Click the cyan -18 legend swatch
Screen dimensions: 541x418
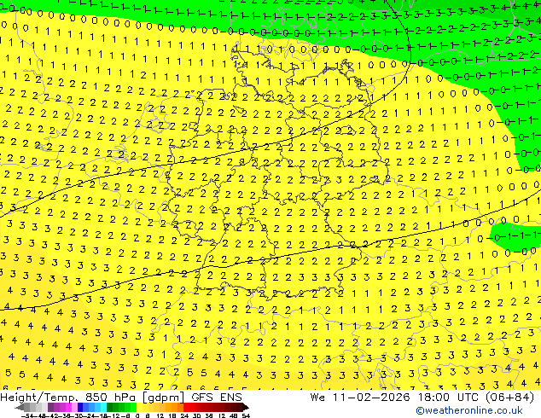(103, 407)
